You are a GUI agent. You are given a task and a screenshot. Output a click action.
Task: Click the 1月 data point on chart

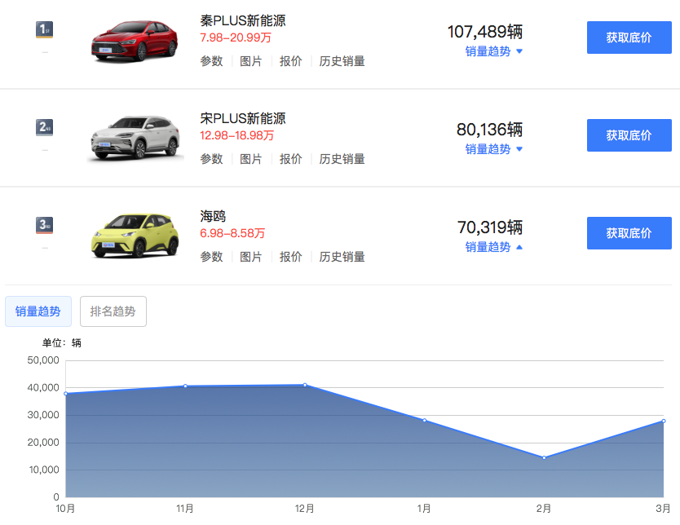425,420
